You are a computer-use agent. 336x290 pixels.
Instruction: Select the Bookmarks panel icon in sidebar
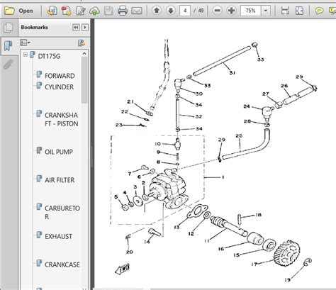pos(9,45)
